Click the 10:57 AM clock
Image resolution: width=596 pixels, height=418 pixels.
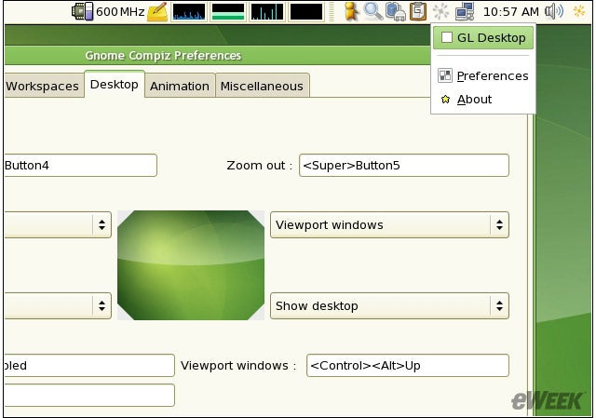click(511, 12)
